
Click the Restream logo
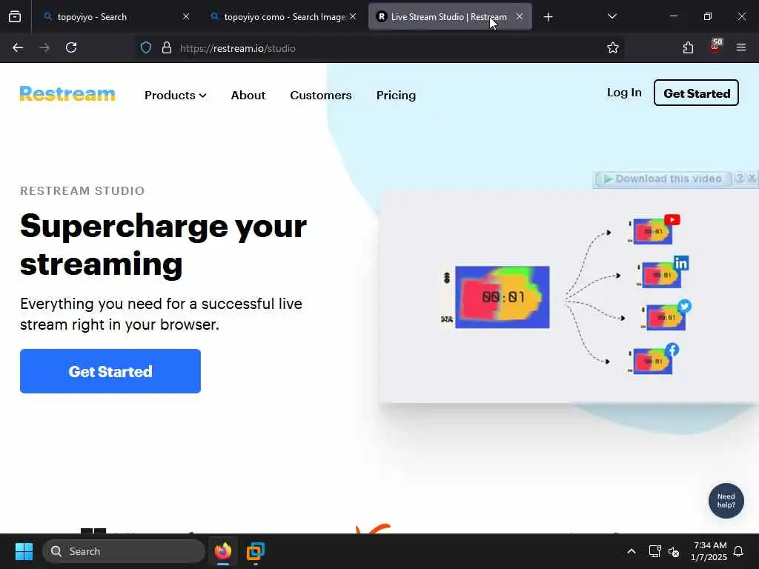tap(67, 93)
